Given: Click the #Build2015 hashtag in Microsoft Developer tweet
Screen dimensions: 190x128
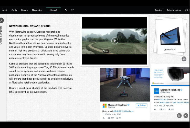Looking at the screenshot, I should coord(118,111).
